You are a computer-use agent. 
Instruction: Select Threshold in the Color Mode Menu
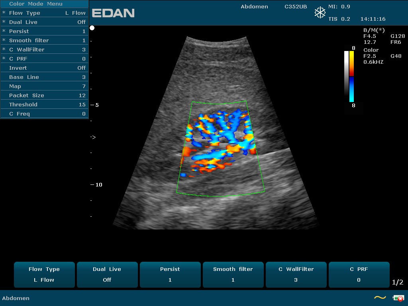point(44,104)
